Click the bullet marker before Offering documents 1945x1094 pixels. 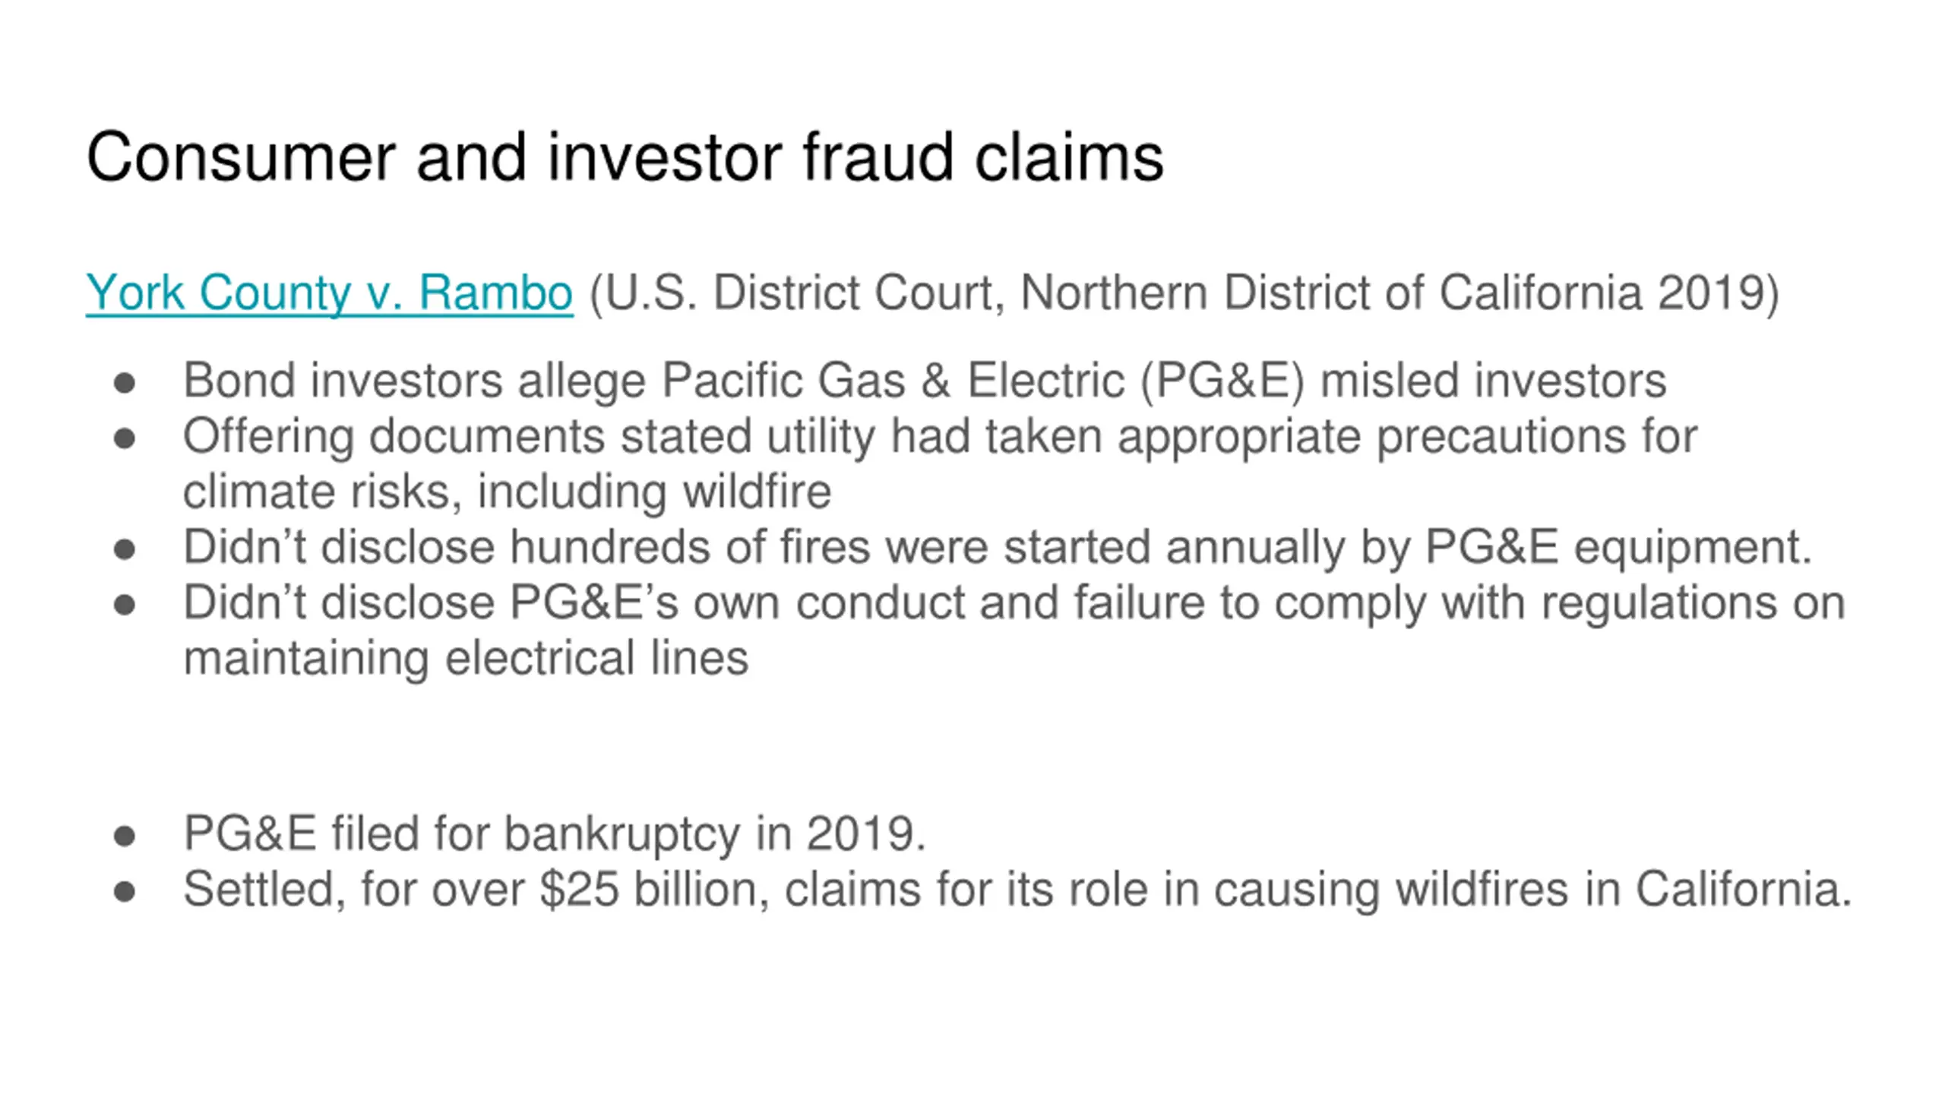click(x=124, y=438)
